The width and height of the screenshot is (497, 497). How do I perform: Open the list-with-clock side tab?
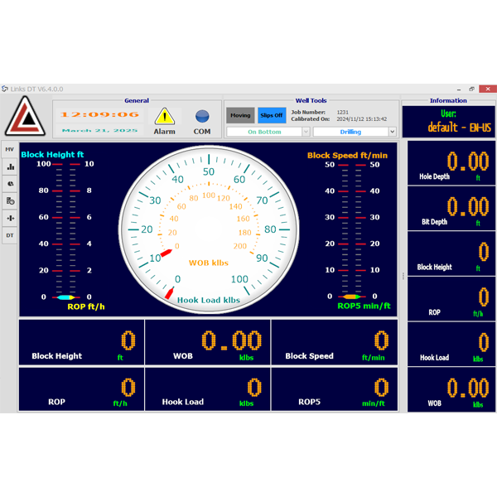[10, 201]
